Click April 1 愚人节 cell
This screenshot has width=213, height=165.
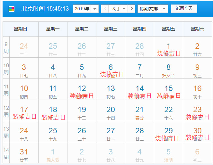pyautogui.click(x=53, y=155)
